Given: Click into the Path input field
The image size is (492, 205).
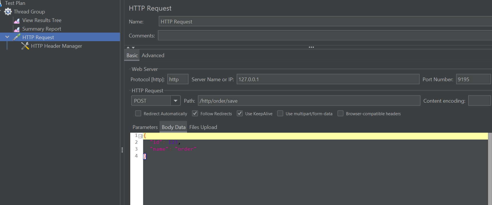Looking at the screenshot, I should pos(309,101).
